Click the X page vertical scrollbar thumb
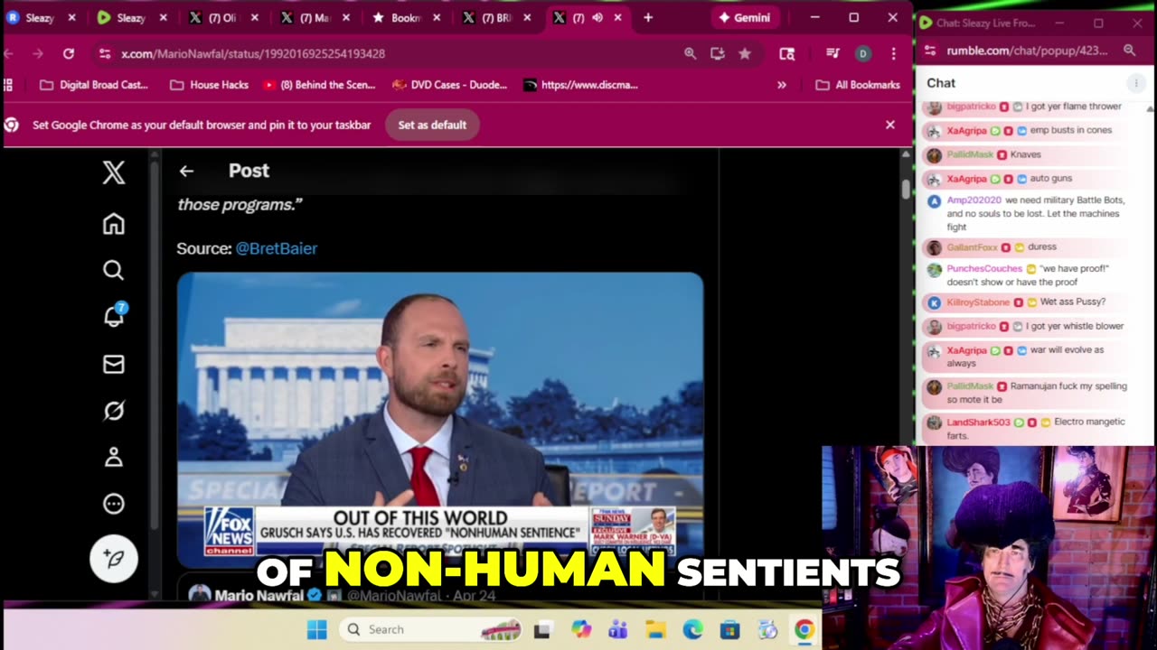 pyautogui.click(x=906, y=189)
